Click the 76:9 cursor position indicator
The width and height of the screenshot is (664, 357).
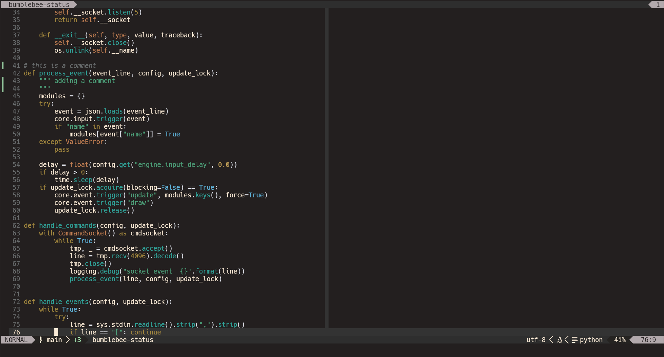point(648,340)
